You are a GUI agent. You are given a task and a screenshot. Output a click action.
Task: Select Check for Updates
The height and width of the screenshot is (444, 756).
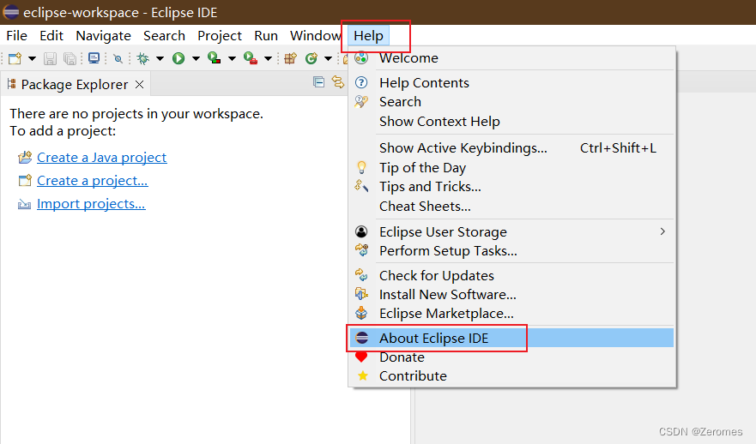511,275
